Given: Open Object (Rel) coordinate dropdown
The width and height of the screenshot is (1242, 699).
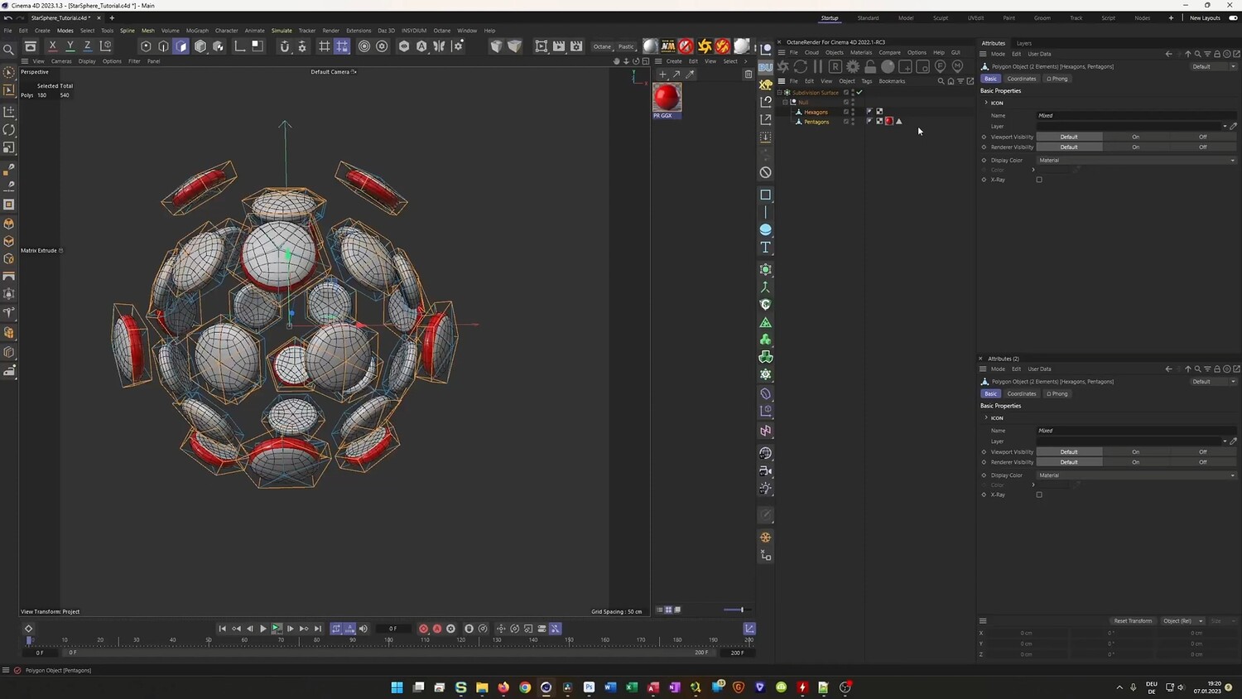Looking at the screenshot, I should tap(1182, 620).
